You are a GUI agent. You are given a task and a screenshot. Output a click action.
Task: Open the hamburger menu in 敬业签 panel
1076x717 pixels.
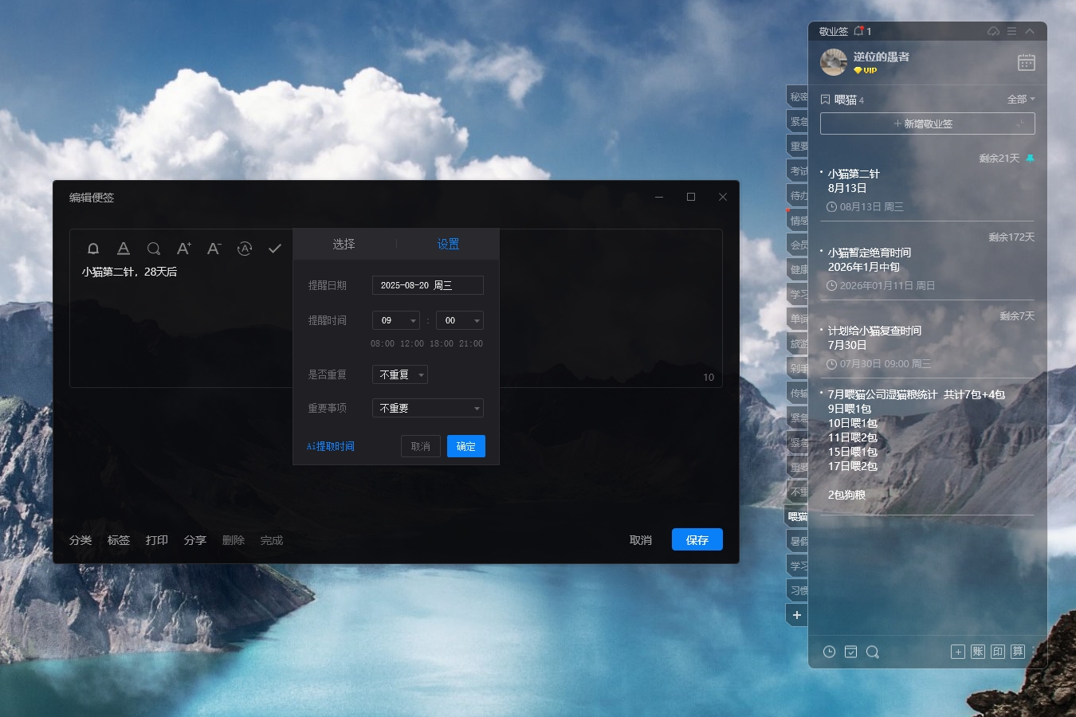coord(1011,31)
